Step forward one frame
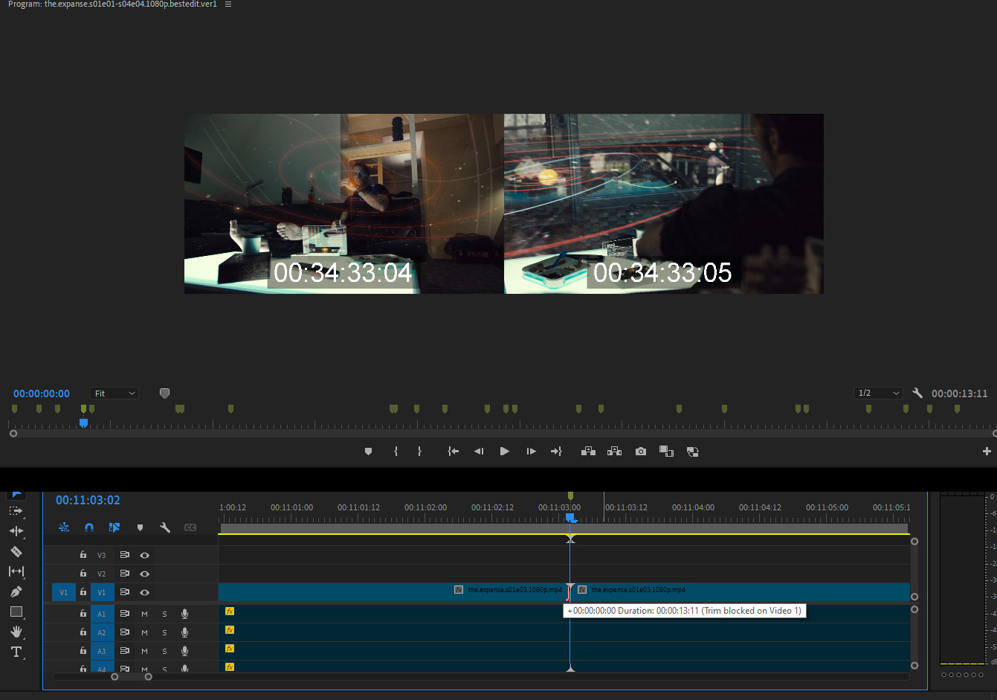This screenshot has height=700, width=997. tap(531, 452)
